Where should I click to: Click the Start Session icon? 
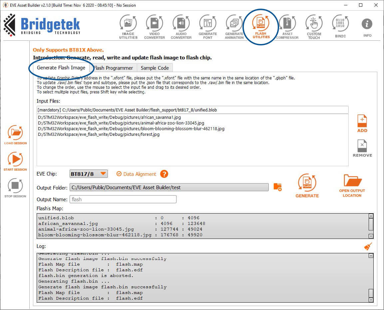click(x=15, y=161)
